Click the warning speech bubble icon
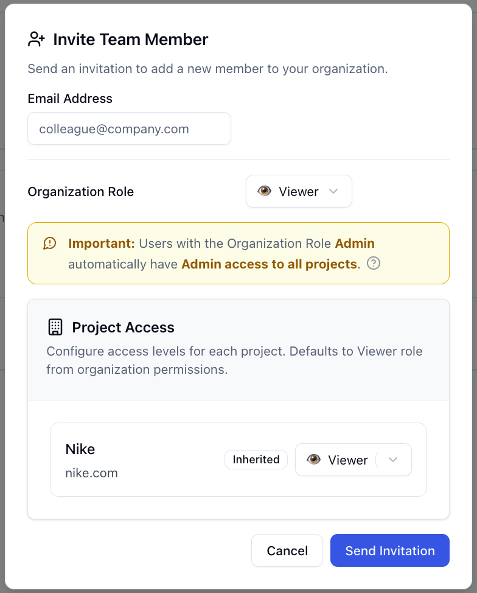The image size is (477, 593). point(50,244)
